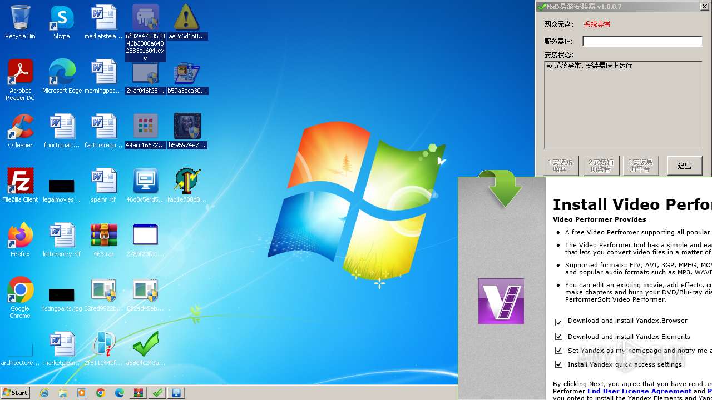712x400 pixels.
Task: Select the ae2c6d1b8 warning-sign icon
Action: [187, 22]
